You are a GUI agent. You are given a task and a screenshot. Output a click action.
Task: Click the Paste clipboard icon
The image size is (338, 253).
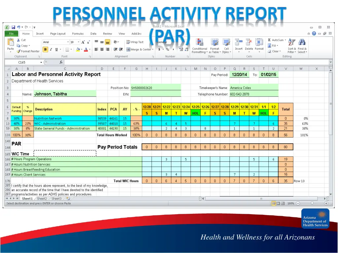coord(11,42)
